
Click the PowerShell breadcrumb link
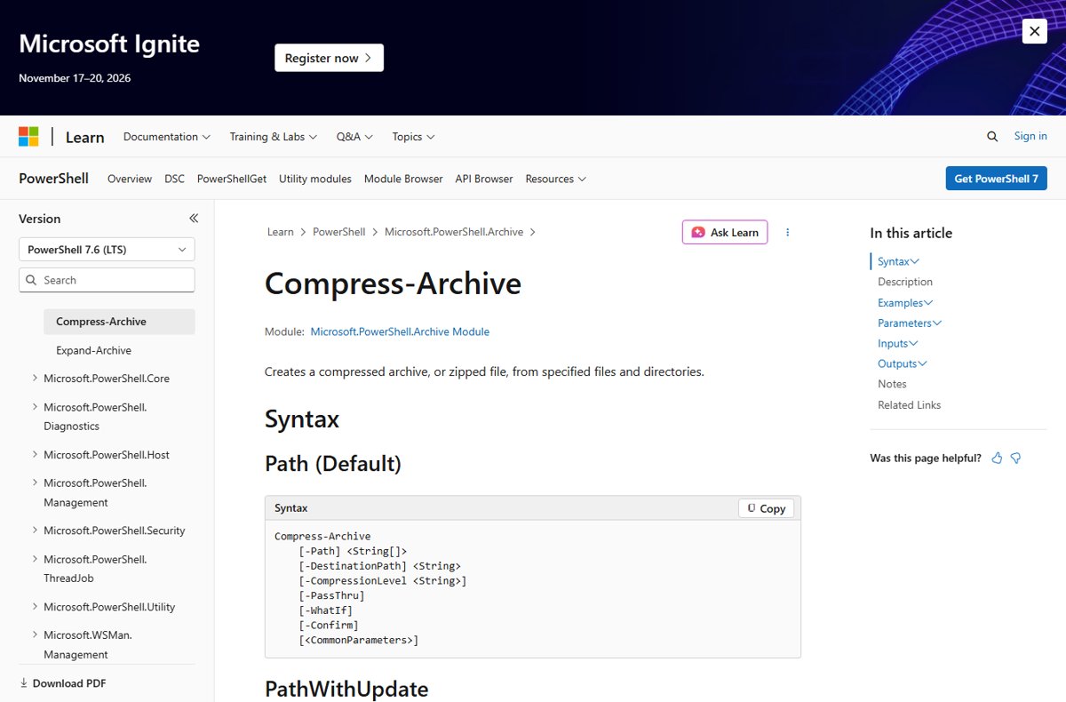338,232
